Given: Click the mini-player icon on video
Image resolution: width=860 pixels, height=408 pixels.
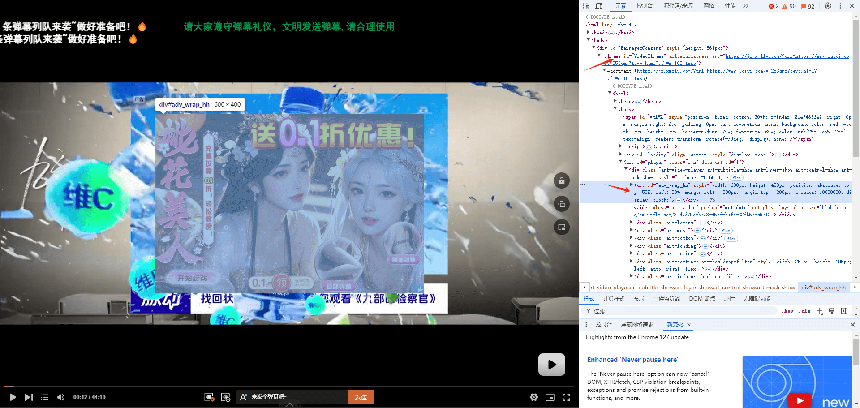Looking at the screenshot, I should click(562, 227).
